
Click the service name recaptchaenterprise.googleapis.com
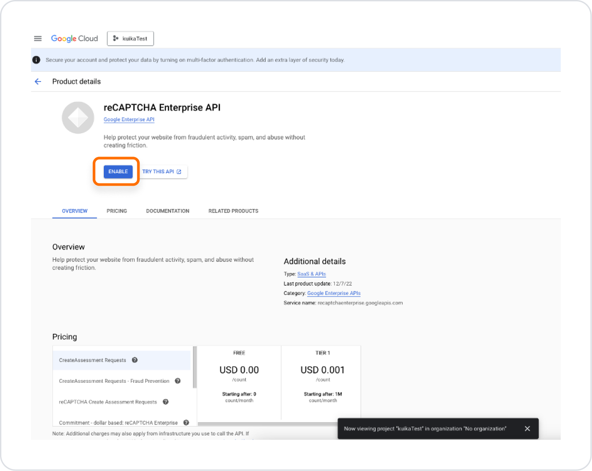click(360, 303)
